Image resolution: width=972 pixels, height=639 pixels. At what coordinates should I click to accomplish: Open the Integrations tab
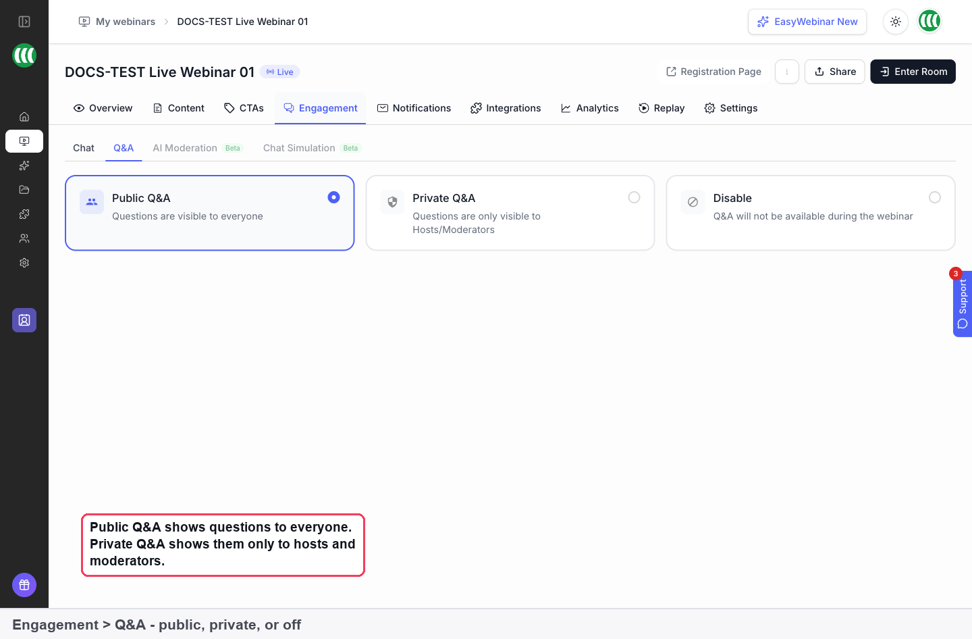click(x=506, y=108)
